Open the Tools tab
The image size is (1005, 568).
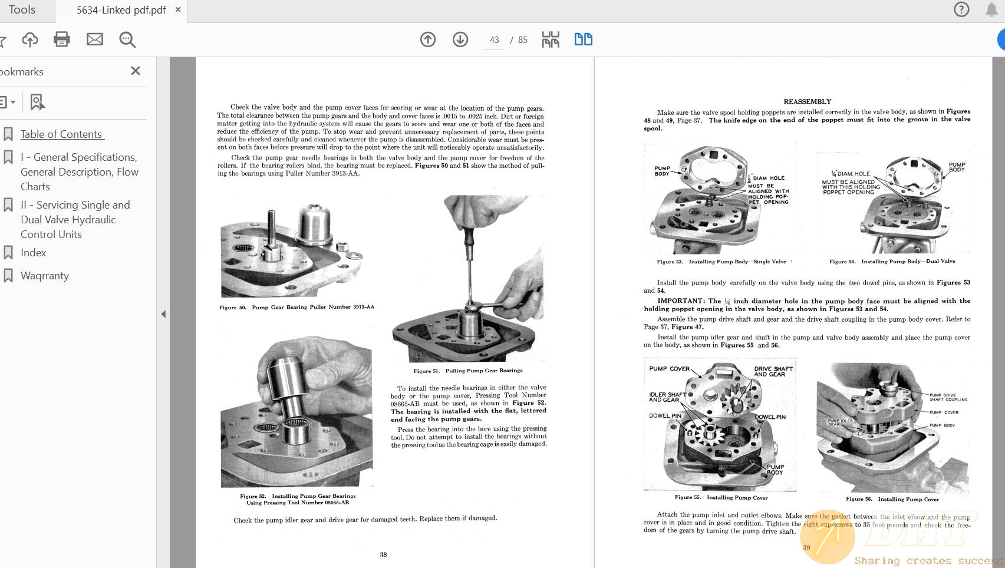[22, 10]
